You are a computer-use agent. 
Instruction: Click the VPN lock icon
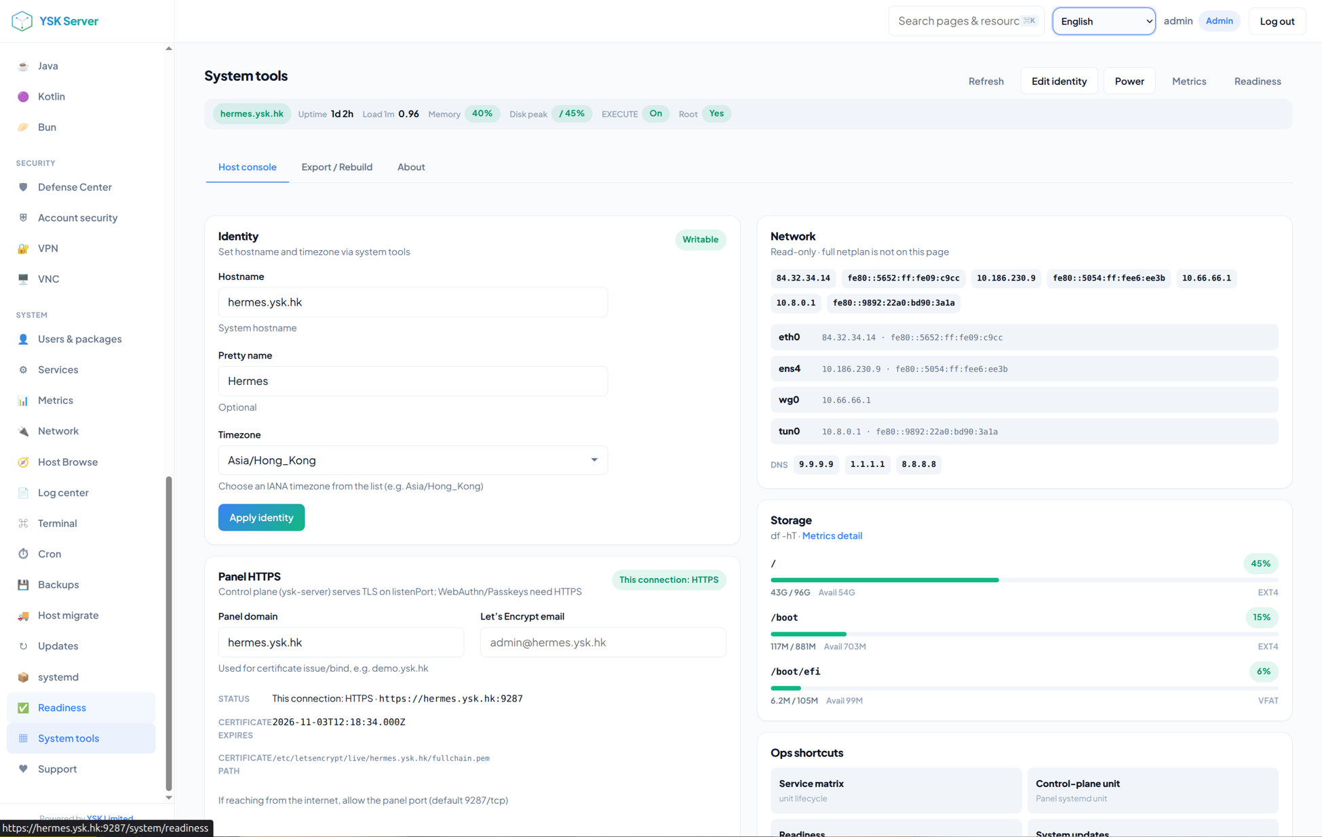point(23,249)
